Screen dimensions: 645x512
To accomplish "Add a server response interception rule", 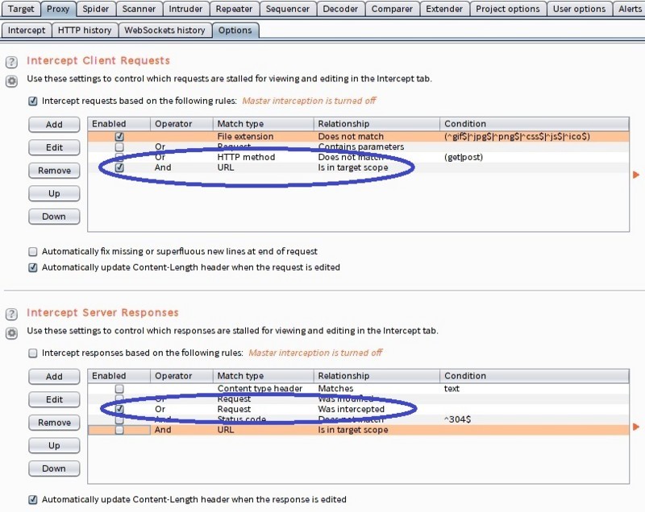I will (54, 377).
